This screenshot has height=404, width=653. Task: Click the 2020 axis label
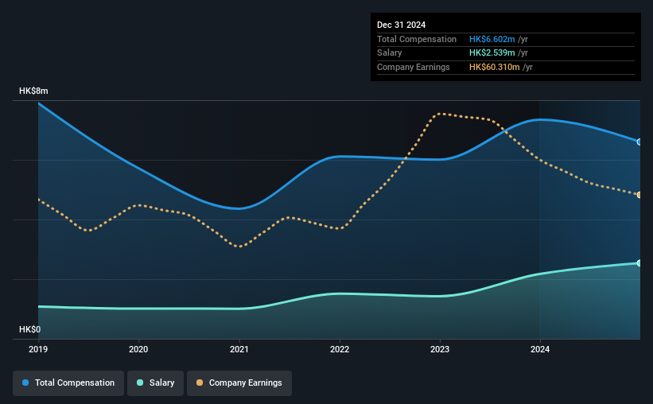[138, 349]
